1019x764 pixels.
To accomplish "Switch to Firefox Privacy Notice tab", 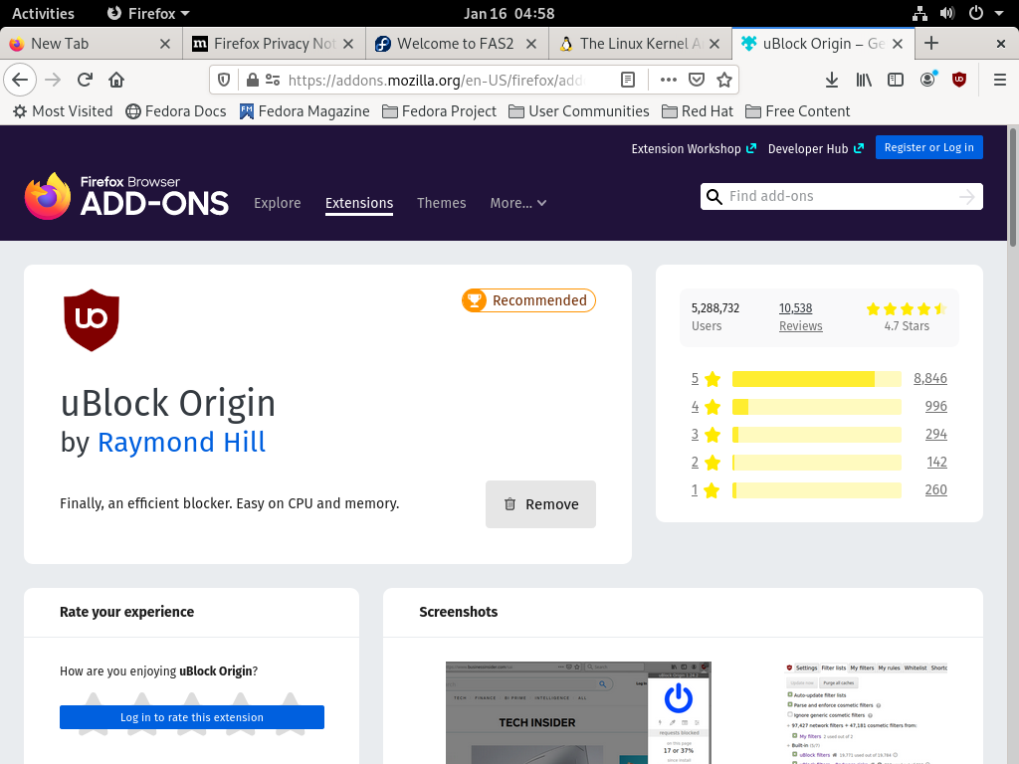I will coord(275,44).
